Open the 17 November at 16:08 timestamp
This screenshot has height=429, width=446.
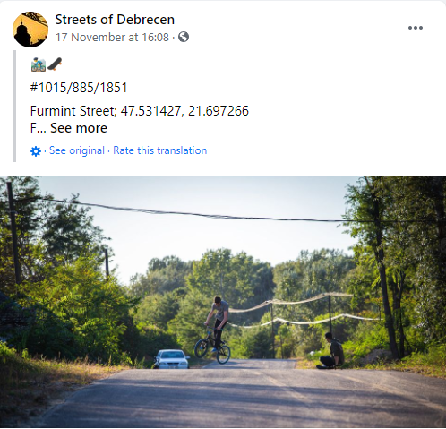112,38
